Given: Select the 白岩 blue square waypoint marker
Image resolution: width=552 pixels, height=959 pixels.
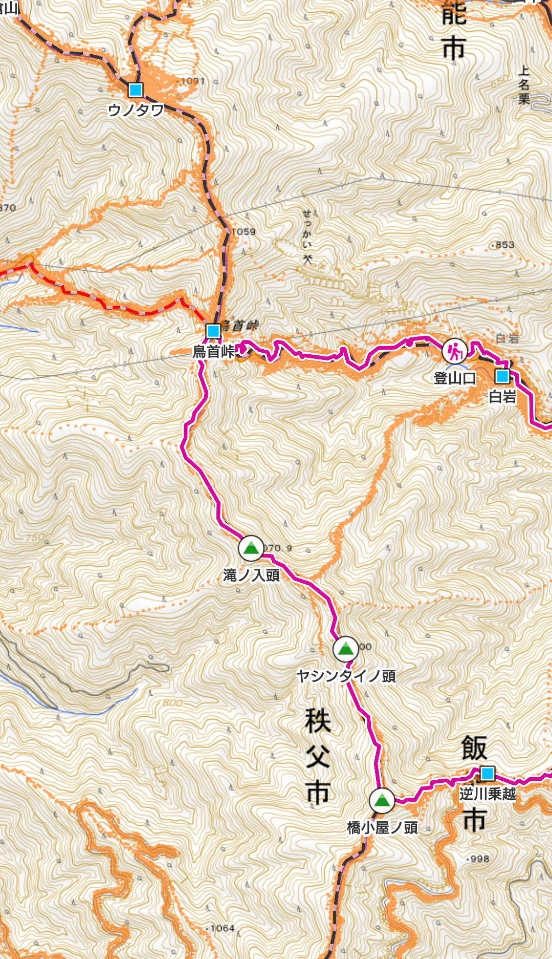Looking at the screenshot, I should tap(502, 377).
